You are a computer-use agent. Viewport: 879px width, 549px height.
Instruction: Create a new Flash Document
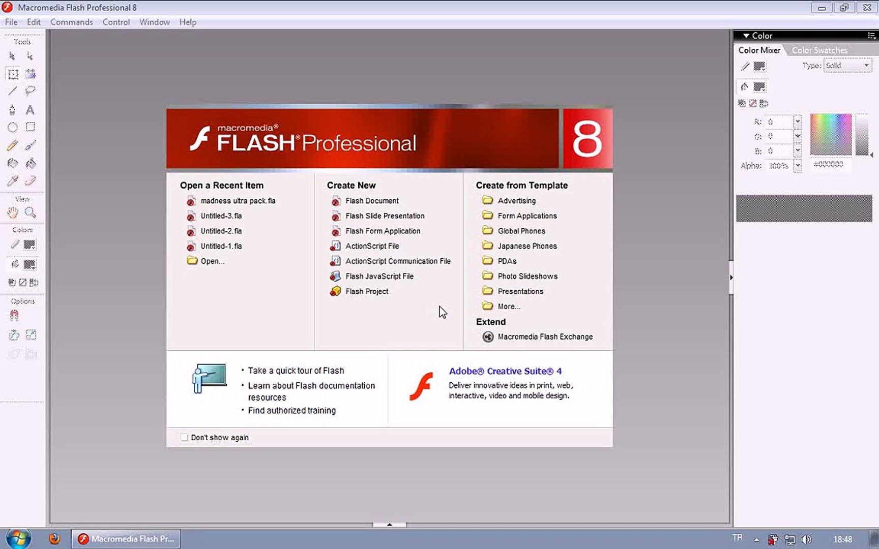click(x=372, y=201)
